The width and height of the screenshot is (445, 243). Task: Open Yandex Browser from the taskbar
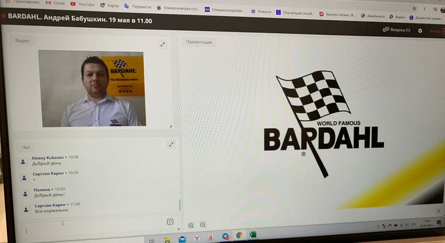pyautogui.click(x=197, y=238)
